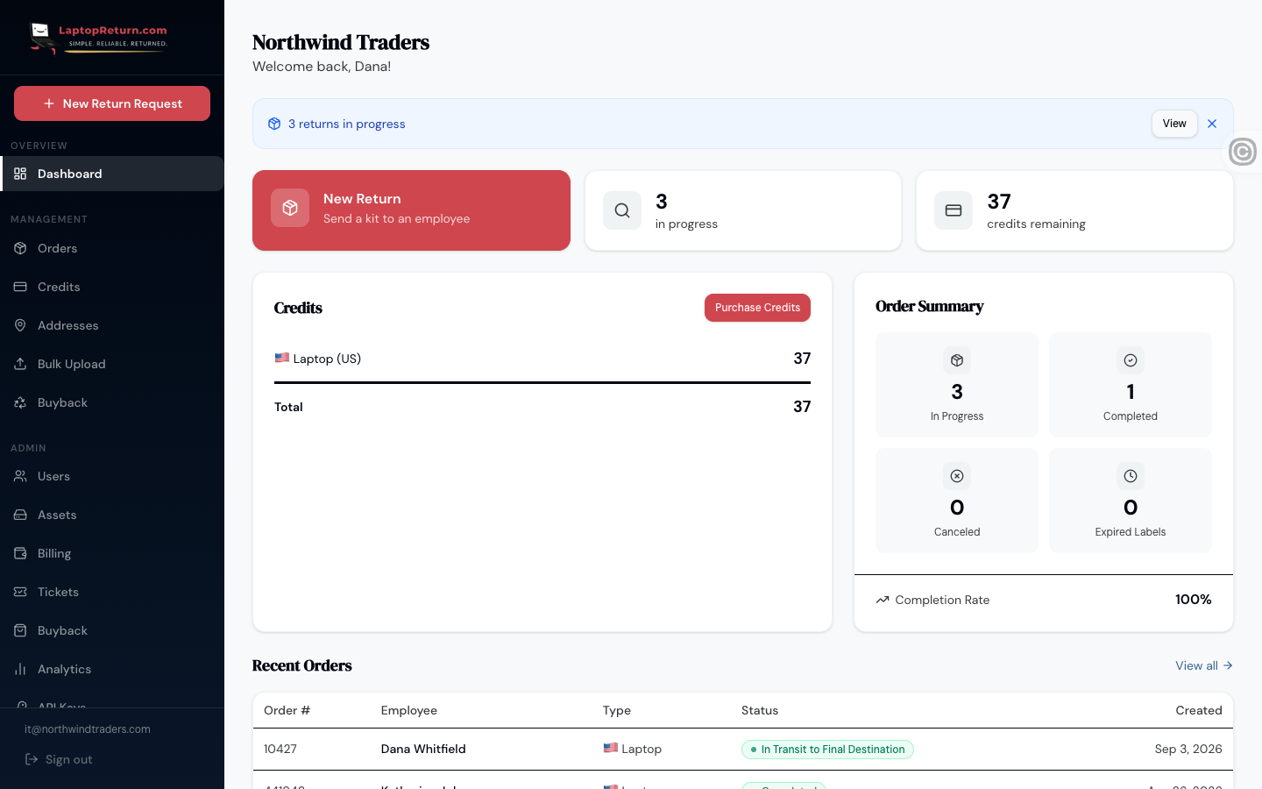
Task: Click the checkmark icon in Completed tile
Action: tap(1131, 360)
